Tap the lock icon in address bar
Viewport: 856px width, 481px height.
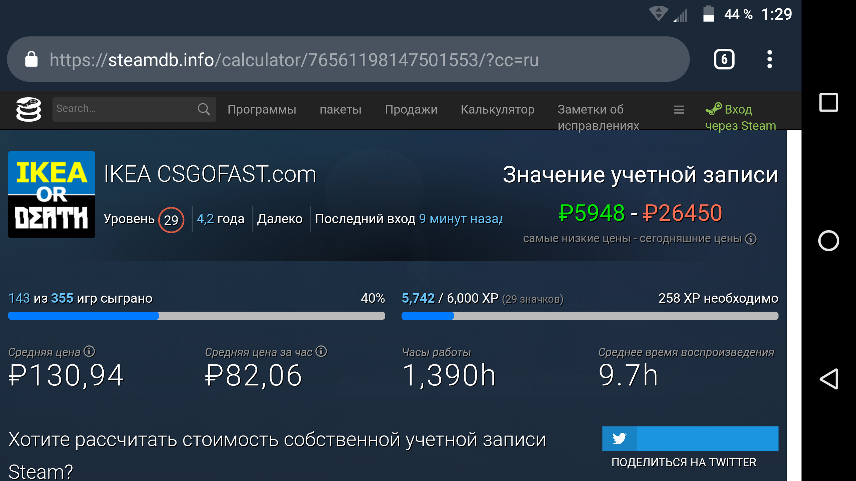tap(31, 59)
